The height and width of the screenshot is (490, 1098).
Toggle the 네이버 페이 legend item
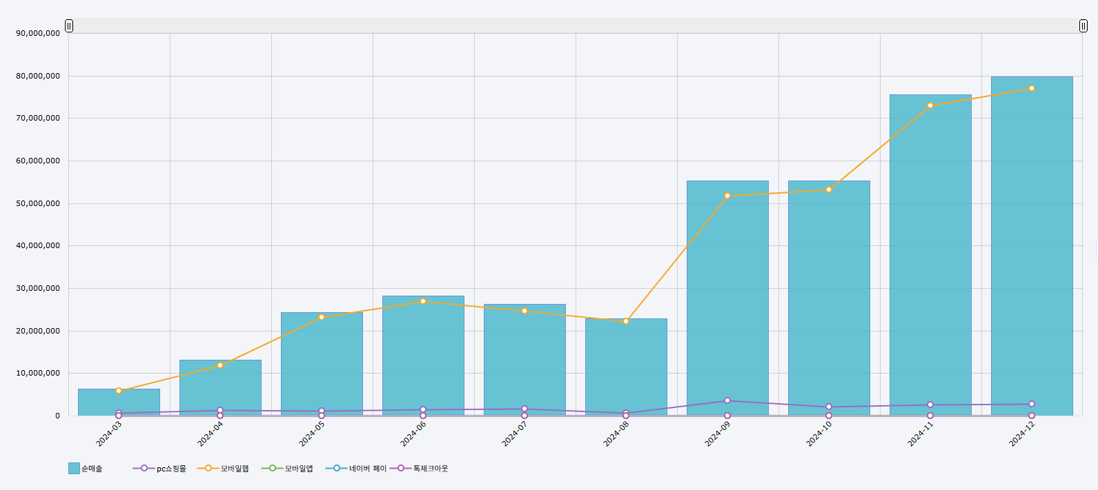(337, 469)
